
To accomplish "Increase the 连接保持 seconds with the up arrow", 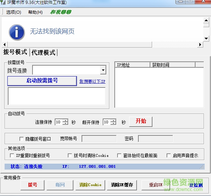I will click(x=65, y=121).
